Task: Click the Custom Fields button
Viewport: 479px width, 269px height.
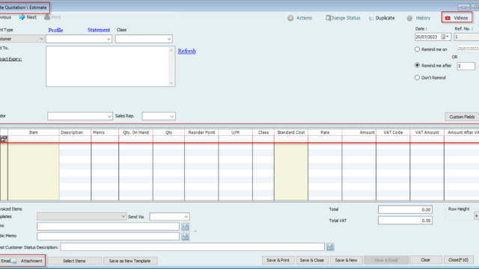Action: pyautogui.click(x=462, y=117)
